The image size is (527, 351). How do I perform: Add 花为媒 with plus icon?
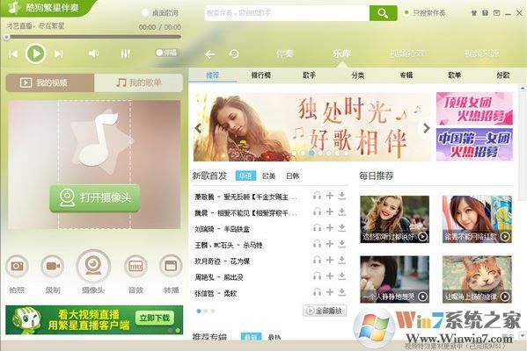click(330, 260)
